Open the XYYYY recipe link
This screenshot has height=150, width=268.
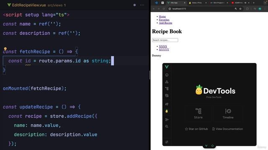(164, 50)
